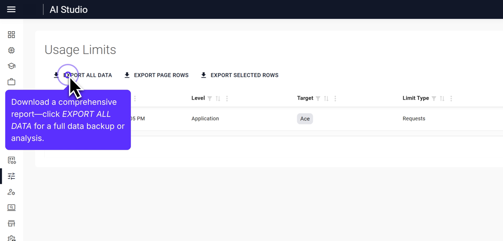Open the Target column options menu
This screenshot has width=503, height=241.
[x=335, y=98]
